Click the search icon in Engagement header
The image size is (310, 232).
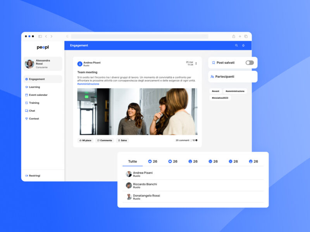pyautogui.click(x=236, y=46)
